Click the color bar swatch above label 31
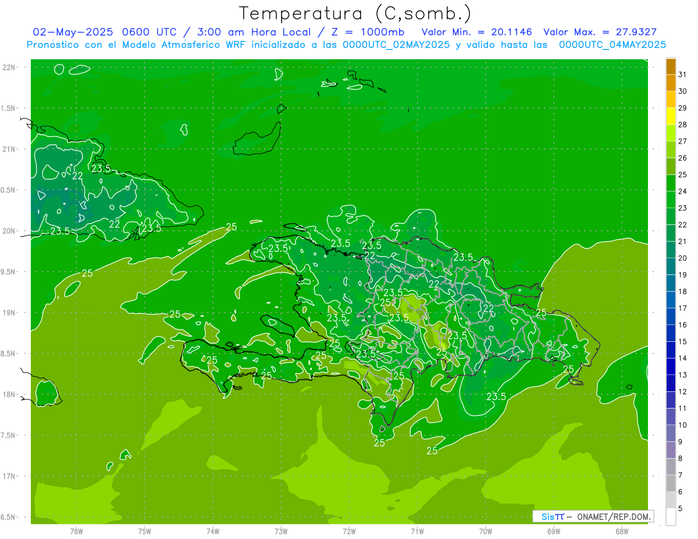The width and height of the screenshot is (698, 539). (x=671, y=66)
